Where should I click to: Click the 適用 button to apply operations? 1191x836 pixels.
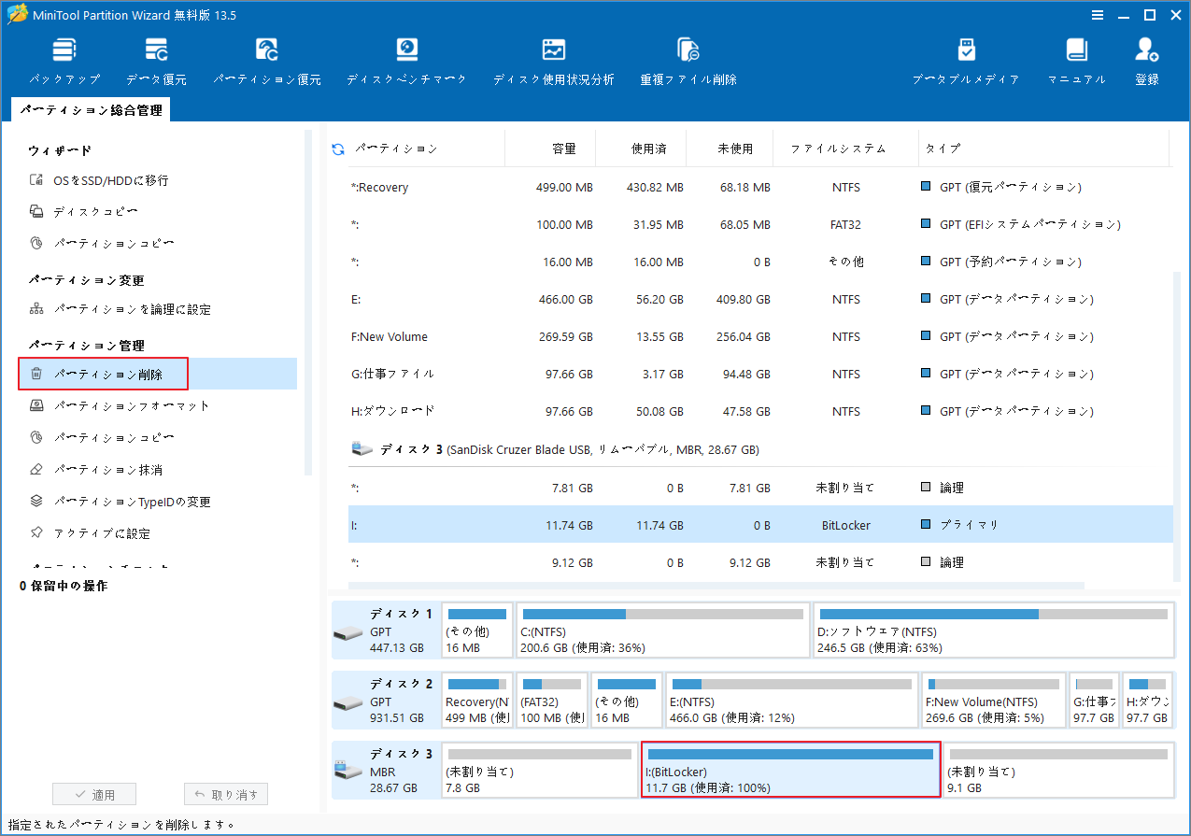point(93,794)
